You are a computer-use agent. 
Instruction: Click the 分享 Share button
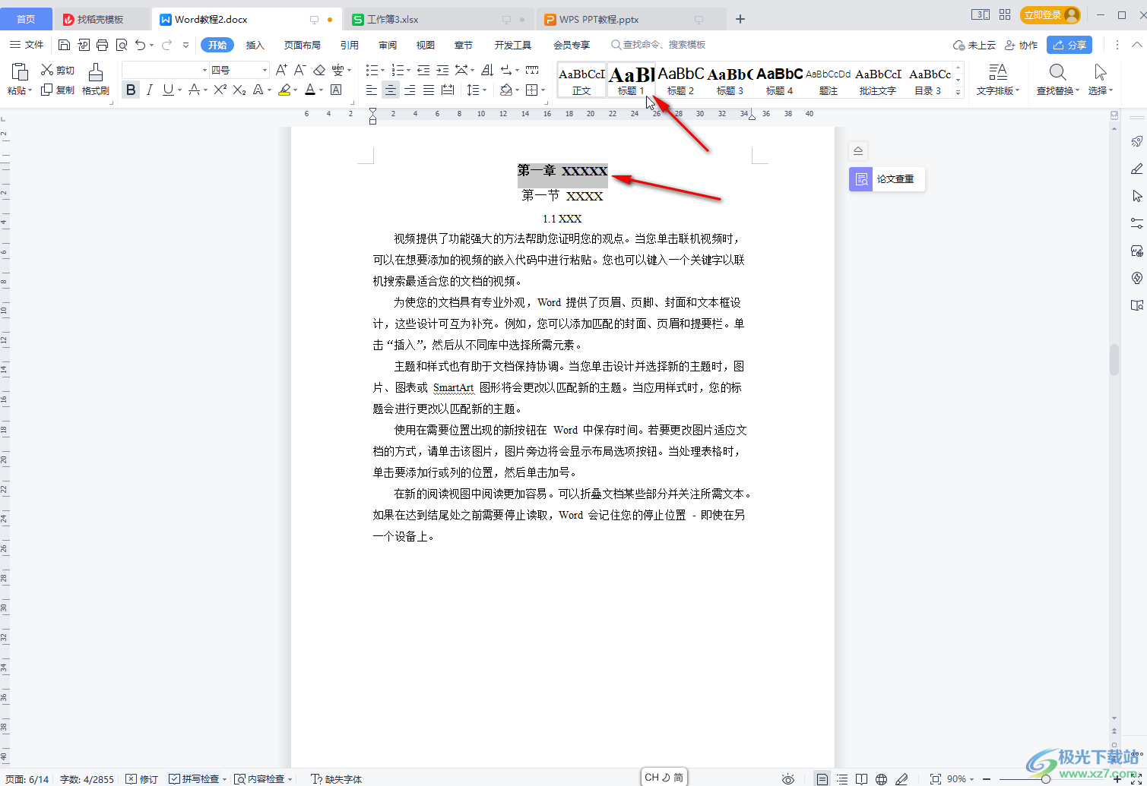(x=1069, y=45)
